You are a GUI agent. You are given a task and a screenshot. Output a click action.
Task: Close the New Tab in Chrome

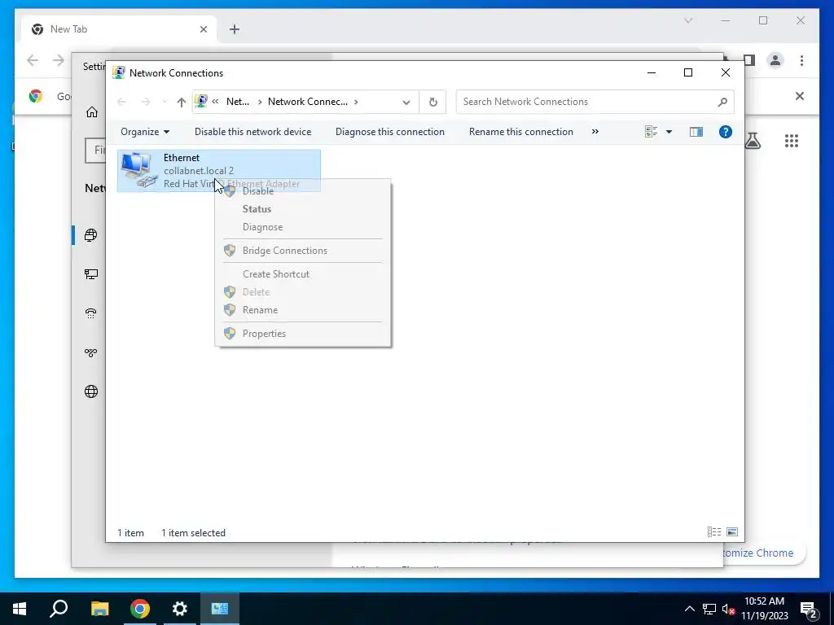(x=203, y=29)
